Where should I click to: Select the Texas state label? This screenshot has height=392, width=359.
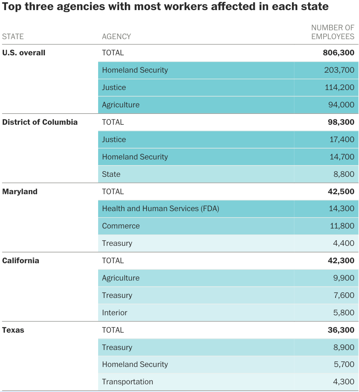click(13, 330)
